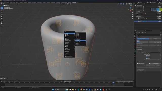
Task: Choose Torus in the Mesh submenu
Action: click(80, 42)
